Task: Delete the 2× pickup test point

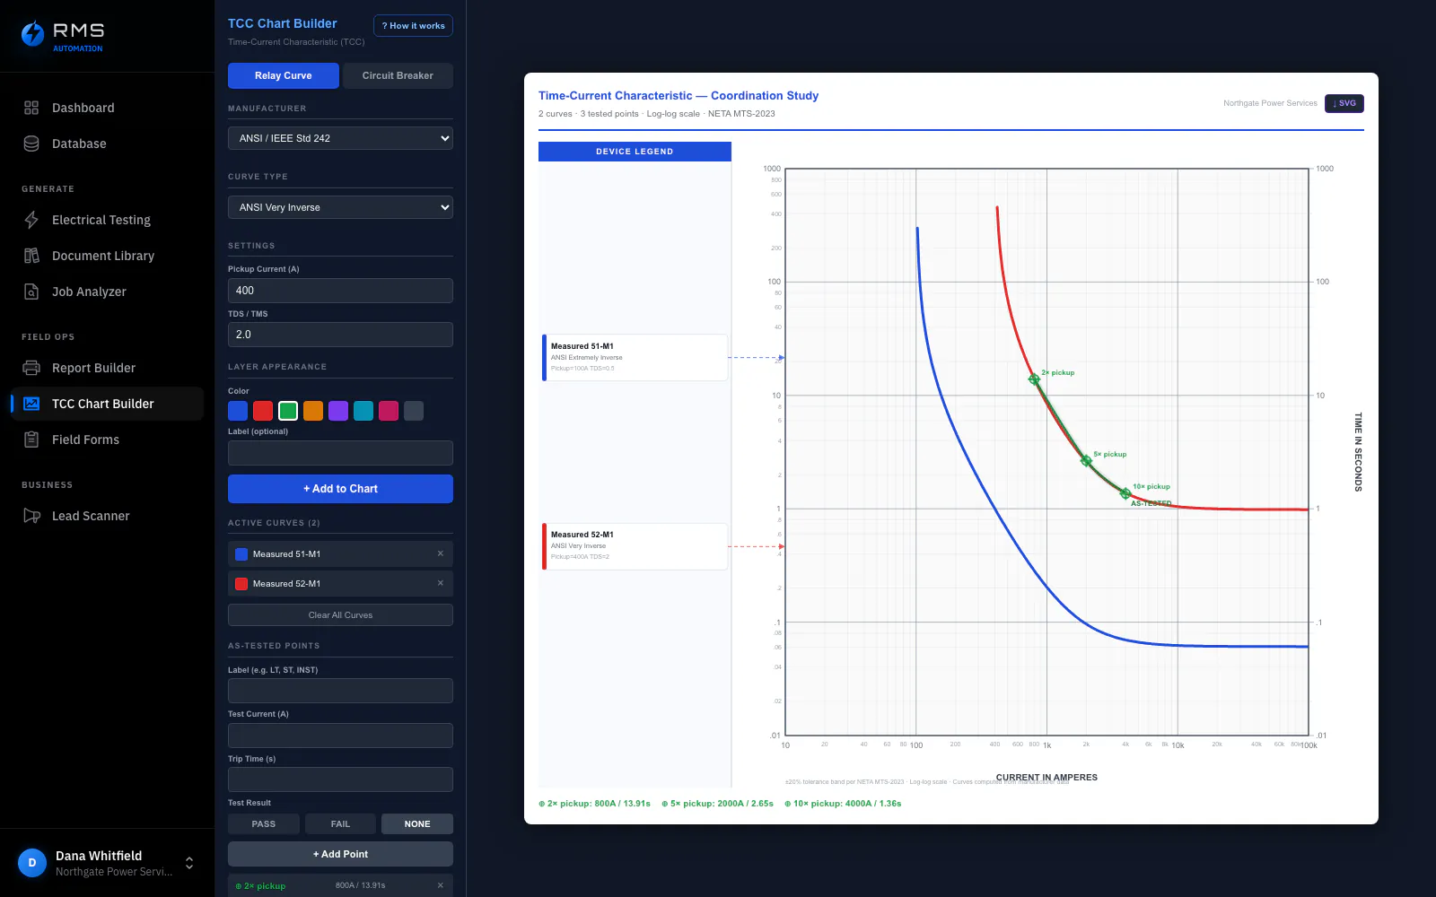Action: 441,885
